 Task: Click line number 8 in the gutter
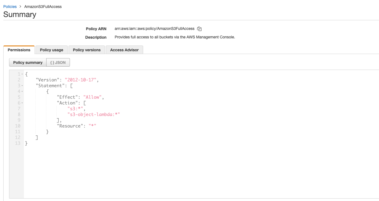tap(19, 114)
